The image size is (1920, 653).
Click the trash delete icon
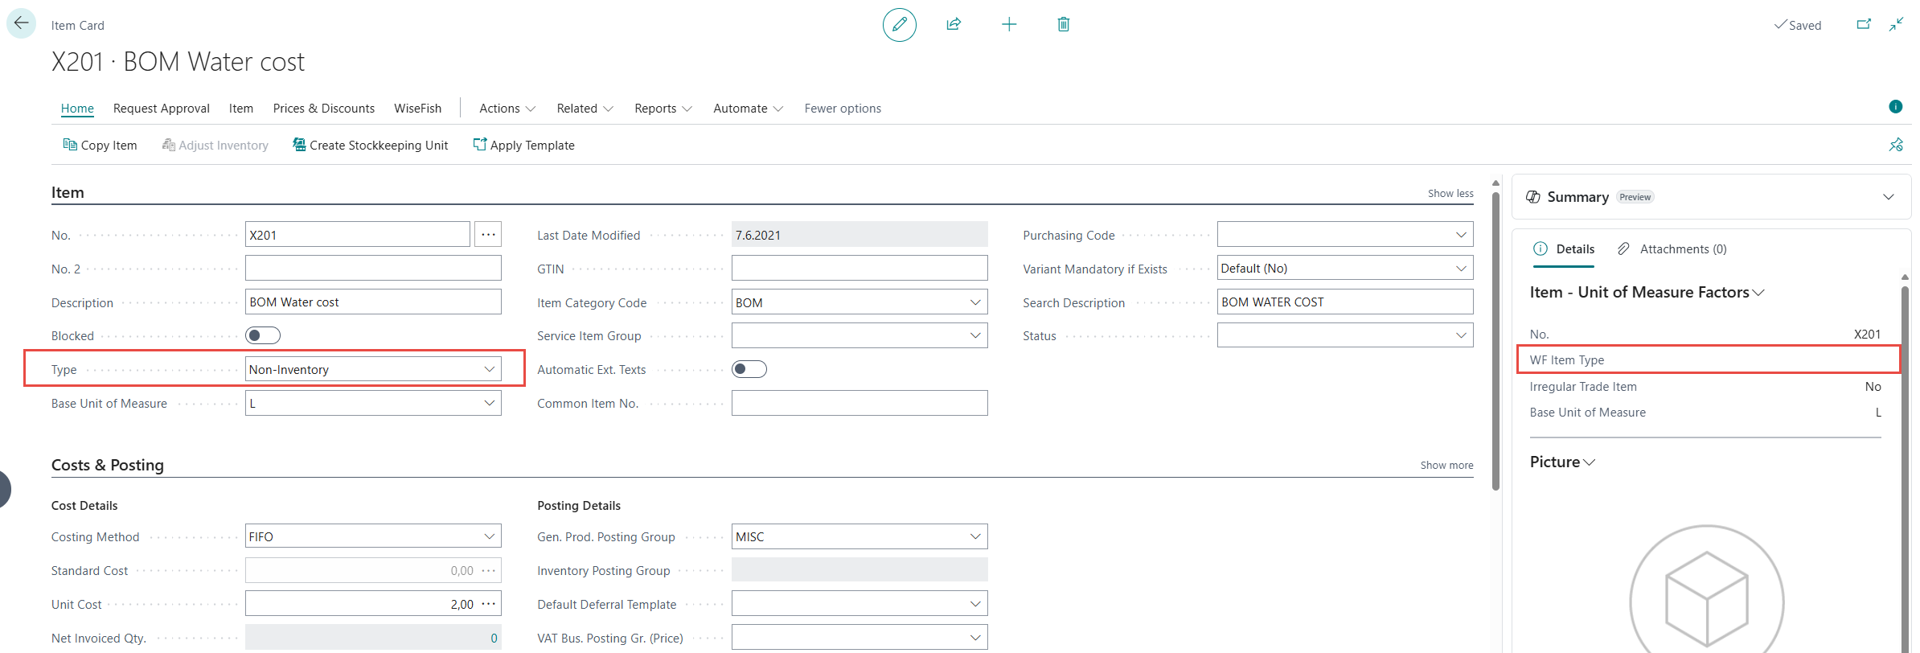point(1063,25)
